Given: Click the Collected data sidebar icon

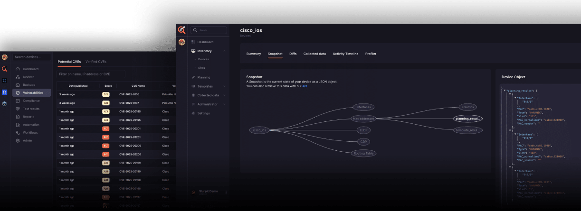Looking at the screenshot, I should point(193,95).
